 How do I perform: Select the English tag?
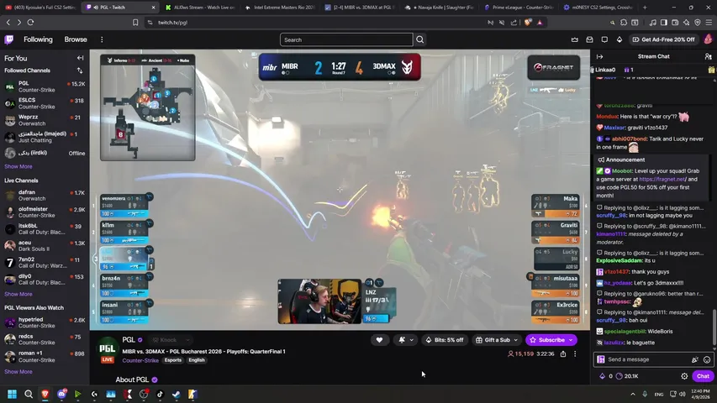(x=197, y=360)
